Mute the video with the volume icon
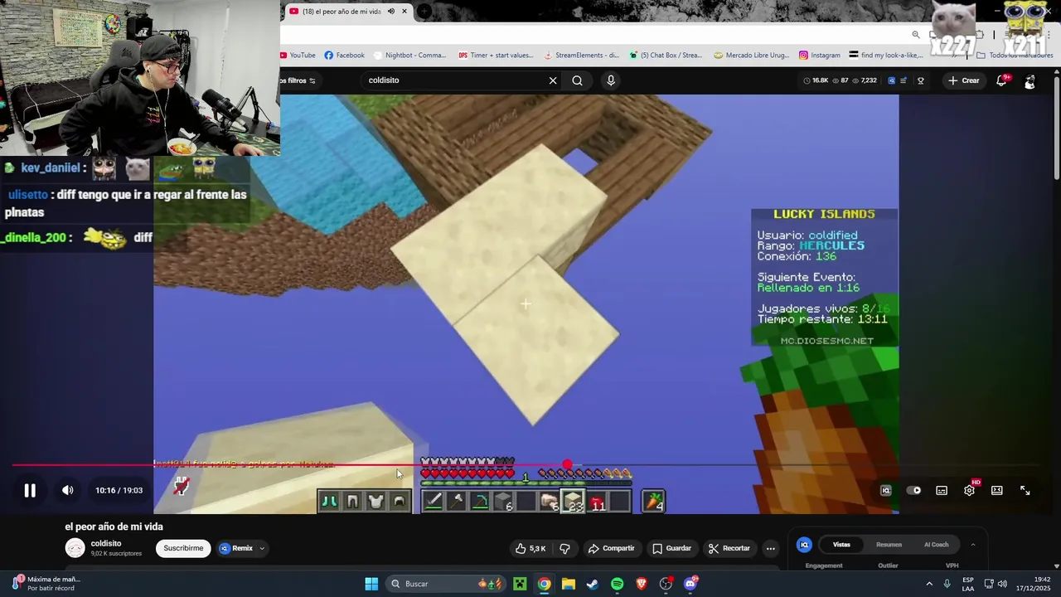Image resolution: width=1061 pixels, height=597 pixels. 68,490
